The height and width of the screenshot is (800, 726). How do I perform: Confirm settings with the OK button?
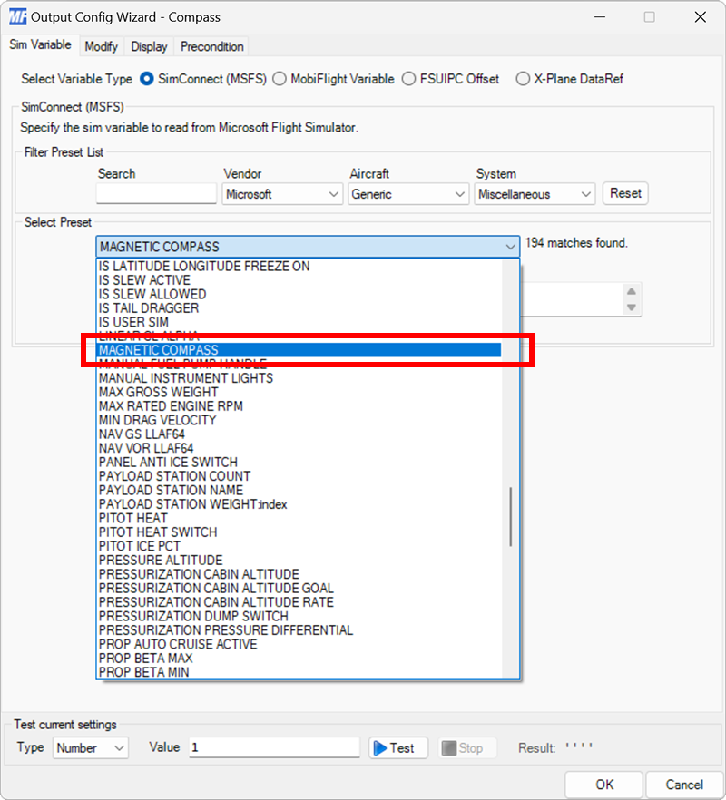(x=603, y=785)
